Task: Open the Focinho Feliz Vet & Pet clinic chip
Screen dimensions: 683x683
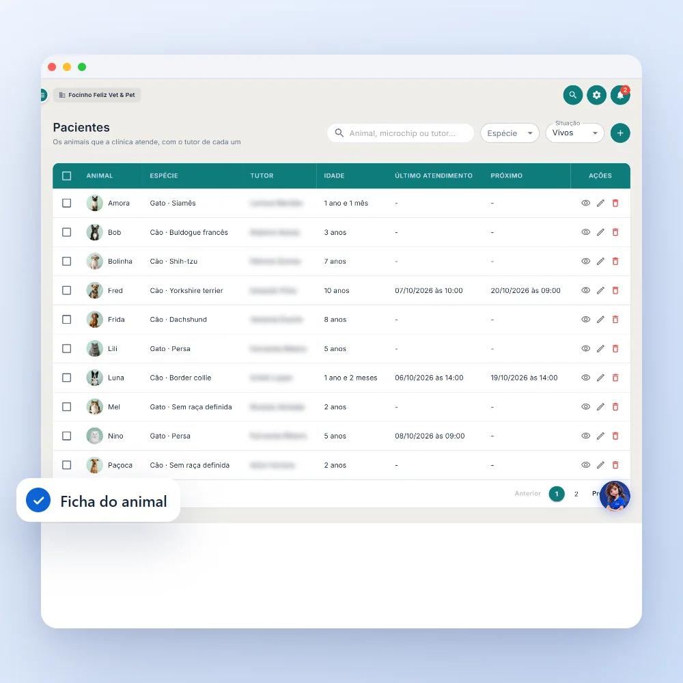Action: click(97, 95)
